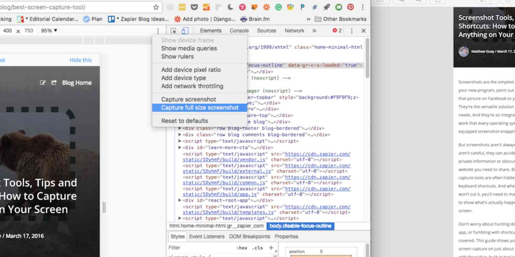Open the Zapier Blog Ideas bookmark

(x=139, y=19)
